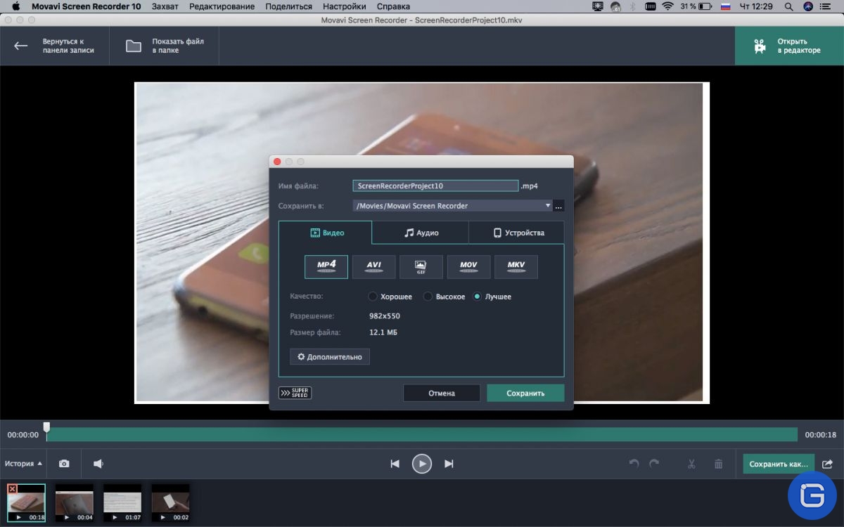
Task: Click the file name input field
Action: 435,186
